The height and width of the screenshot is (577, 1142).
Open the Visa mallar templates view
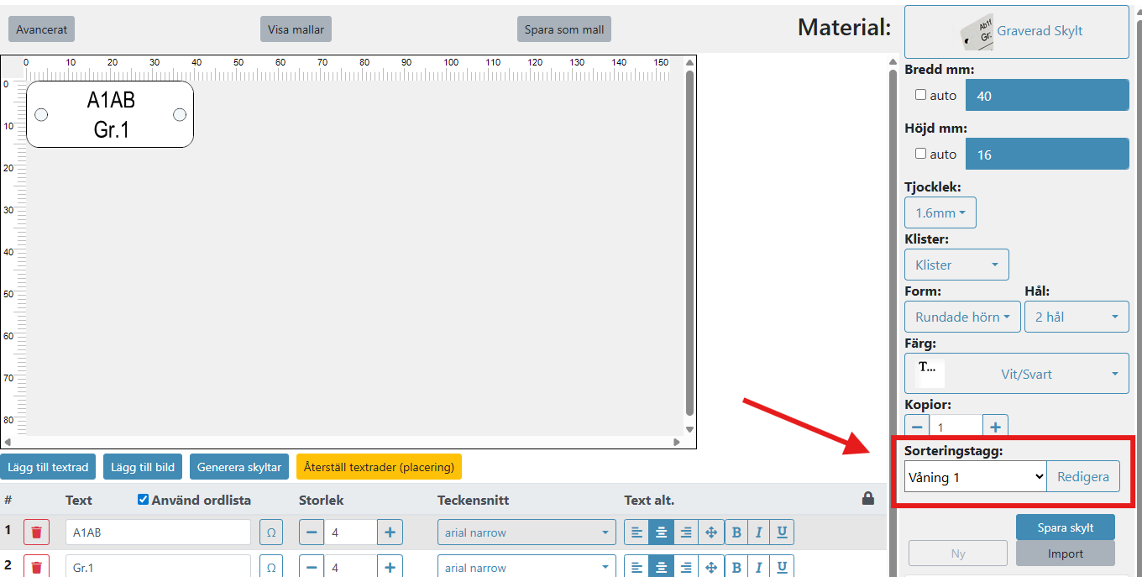(296, 29)
